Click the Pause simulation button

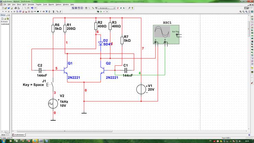[104, 12]
